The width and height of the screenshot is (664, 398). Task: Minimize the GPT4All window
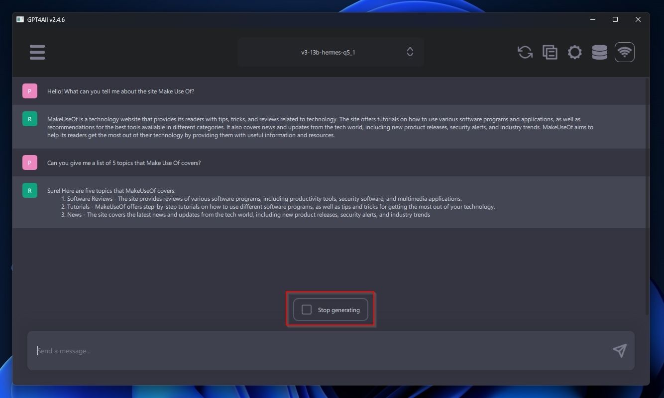click(592, 20)
